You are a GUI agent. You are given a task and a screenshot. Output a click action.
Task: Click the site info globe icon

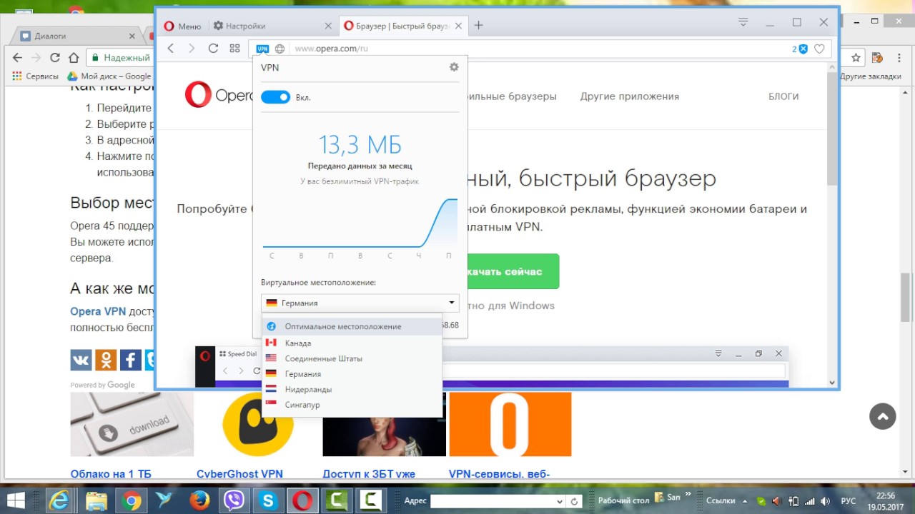(x=280, y=49)
